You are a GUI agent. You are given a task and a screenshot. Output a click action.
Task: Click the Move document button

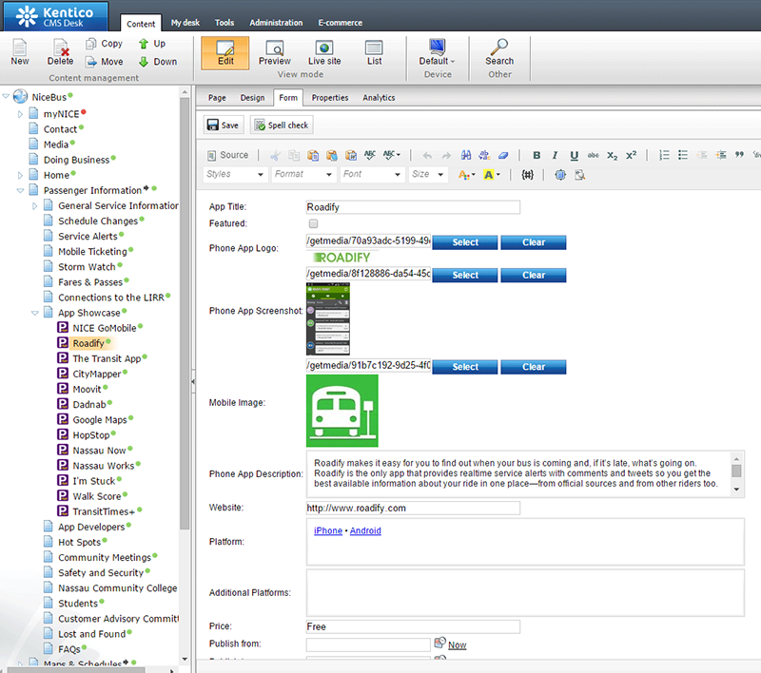tap(105, 62)
